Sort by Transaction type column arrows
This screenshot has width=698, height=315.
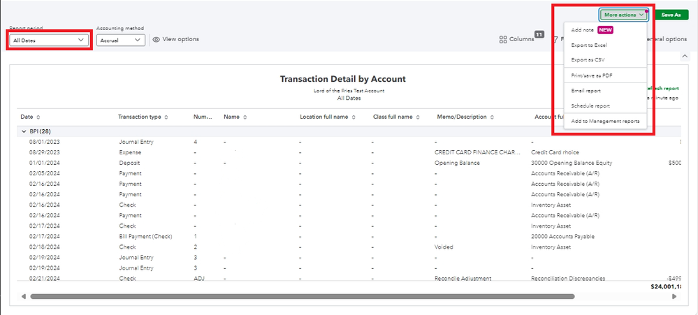pyautogui.click(x=166, y=117)
